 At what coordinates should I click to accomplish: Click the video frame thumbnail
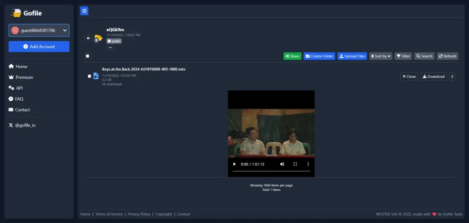[271, 133]
